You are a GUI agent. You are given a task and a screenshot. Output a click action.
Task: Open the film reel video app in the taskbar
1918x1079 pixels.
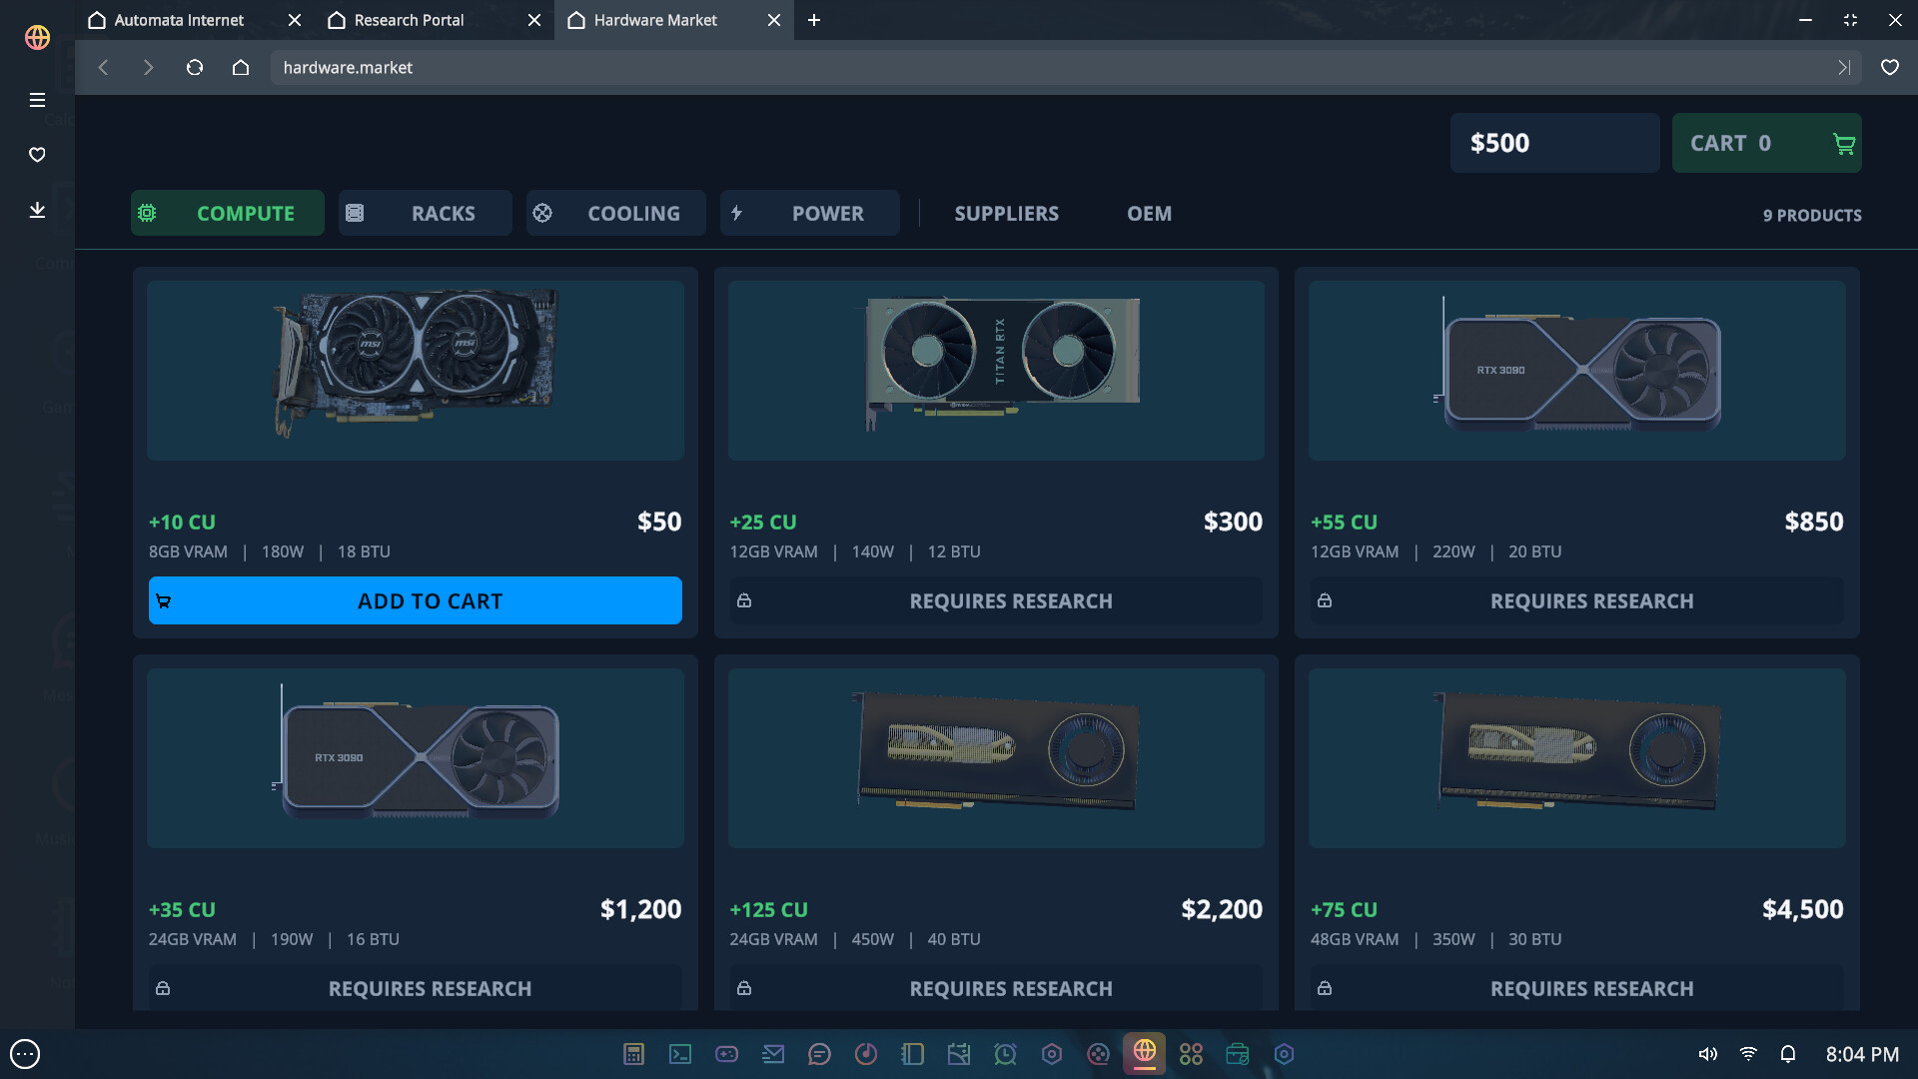pyautogui.click(x=1098, y=1054)
